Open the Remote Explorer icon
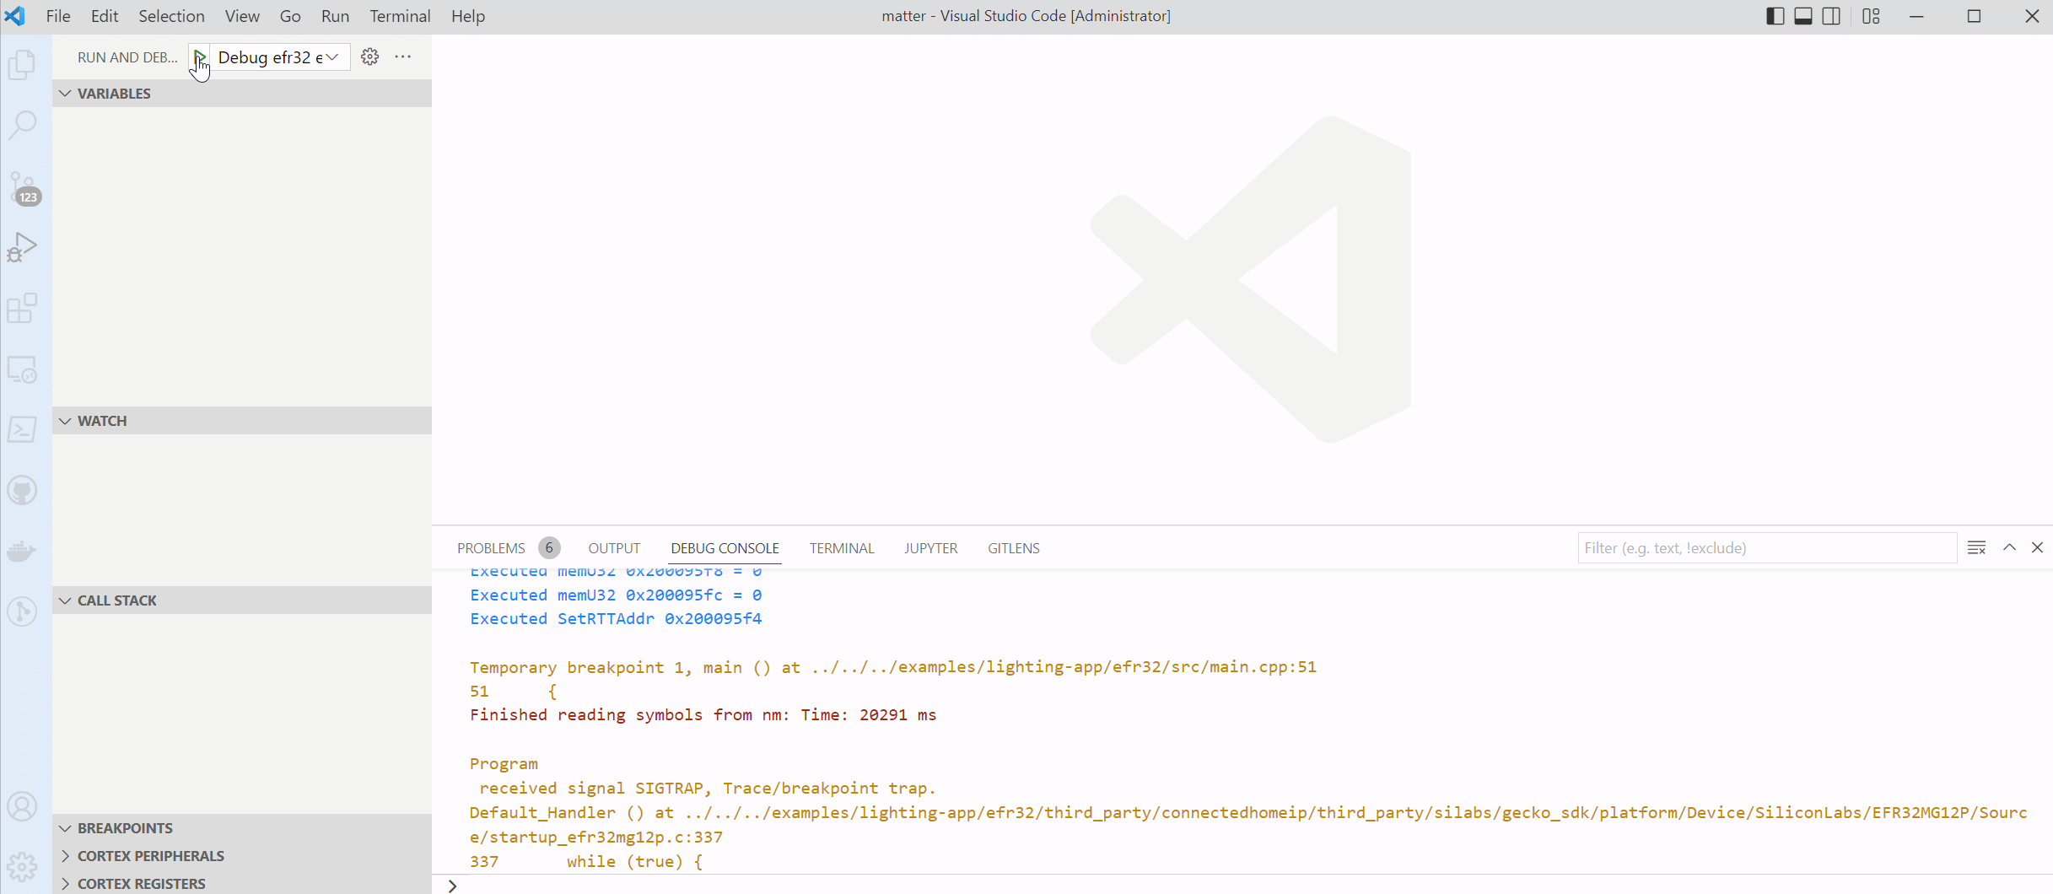2053x894 pixels. click(23, 369)
